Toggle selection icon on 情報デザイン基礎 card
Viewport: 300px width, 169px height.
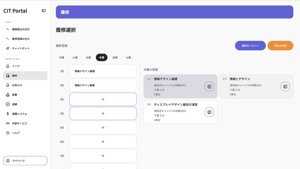tap(209, 86)
